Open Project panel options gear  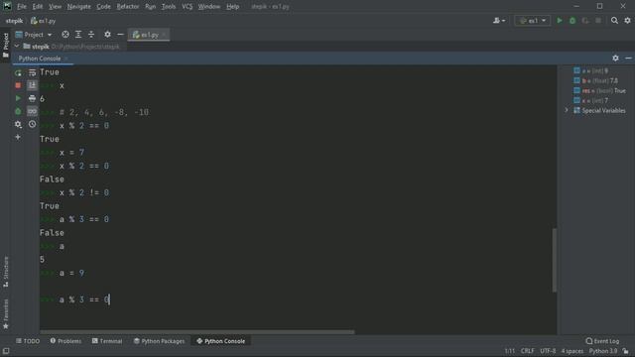[x=107, y=35]
